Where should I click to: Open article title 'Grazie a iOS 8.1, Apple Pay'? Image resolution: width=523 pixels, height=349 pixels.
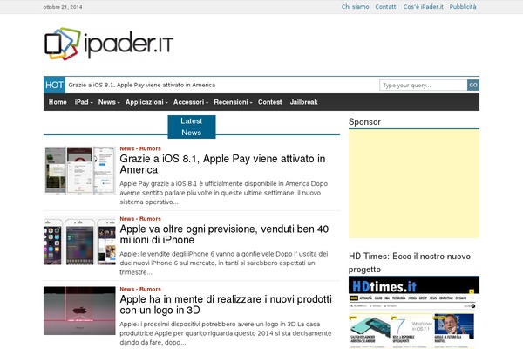pyautogui.click(x=222, y=164)
